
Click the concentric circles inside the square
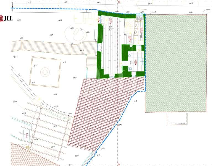pos(44,72)
